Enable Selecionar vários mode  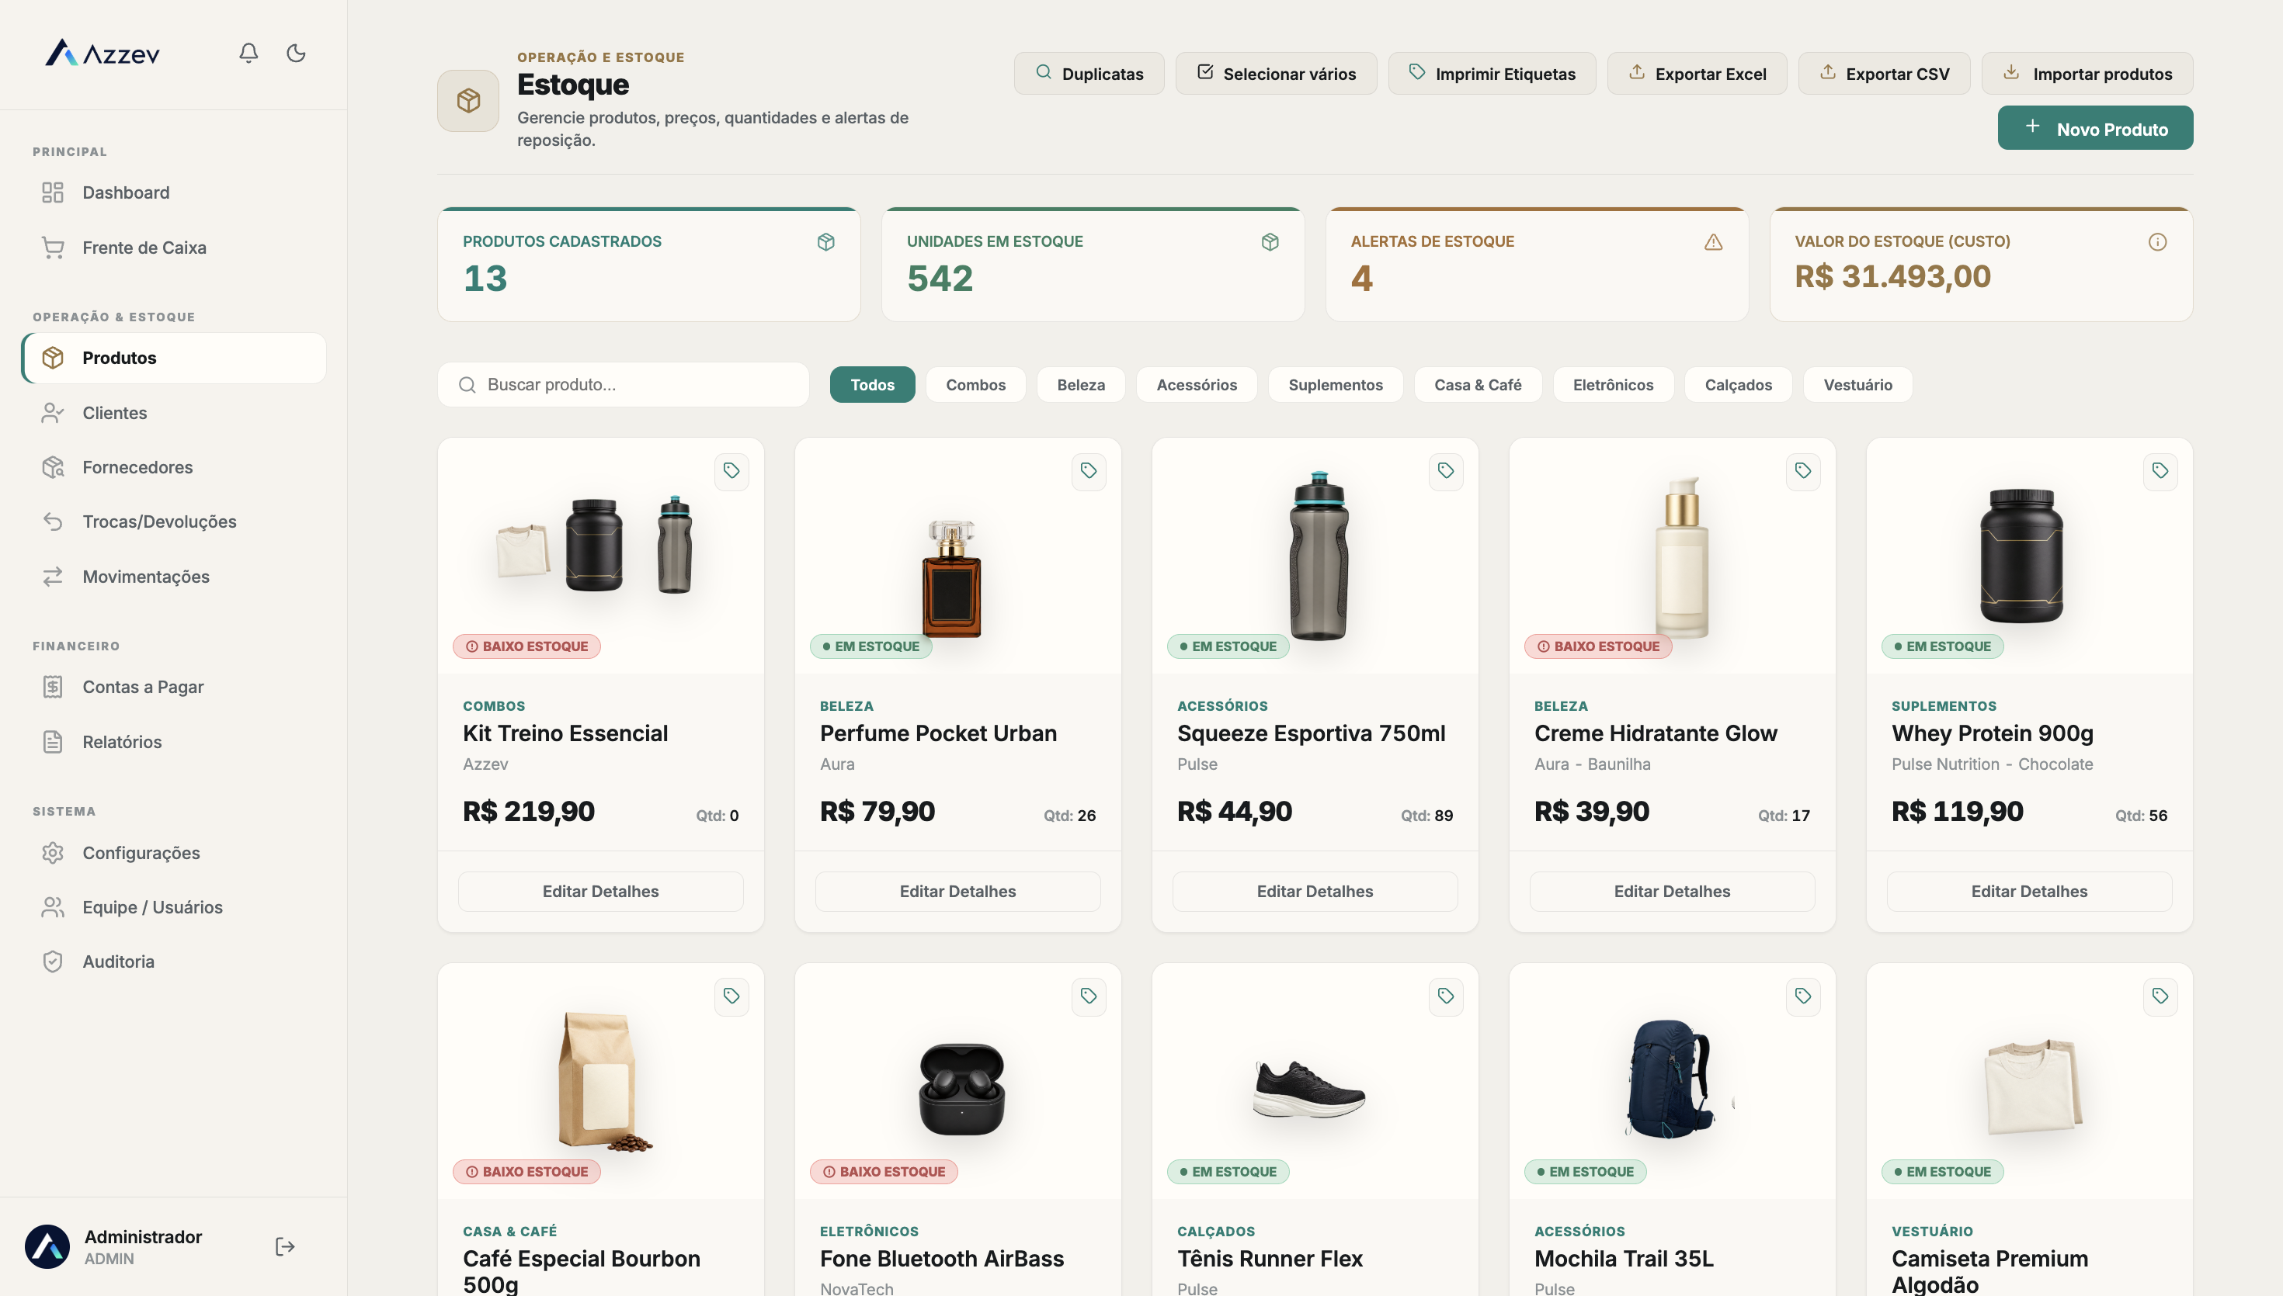click(x=1276, y=74)
